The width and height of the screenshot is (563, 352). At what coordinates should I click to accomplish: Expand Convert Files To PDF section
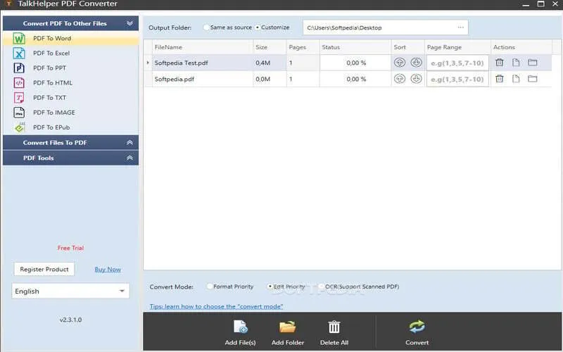coord(129,143)
